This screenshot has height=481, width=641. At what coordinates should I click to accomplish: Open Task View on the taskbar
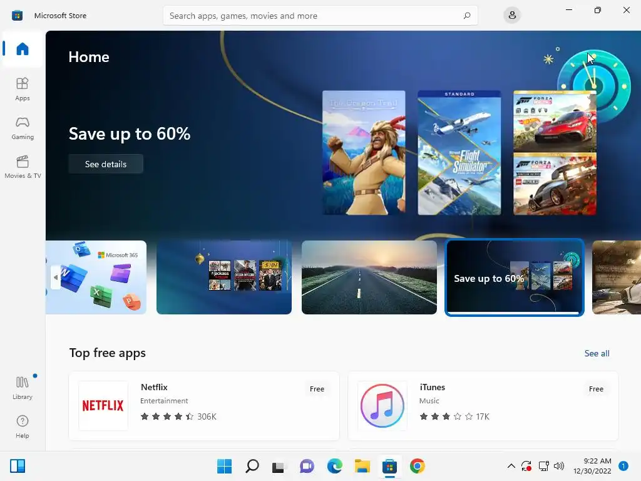click(x=279, y=466)
